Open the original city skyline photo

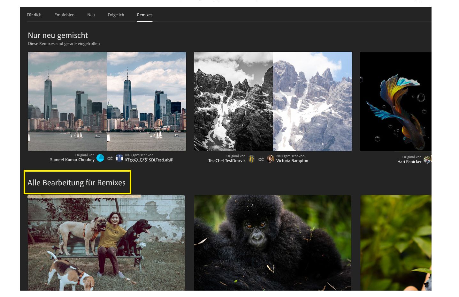[x=67, y=101]
